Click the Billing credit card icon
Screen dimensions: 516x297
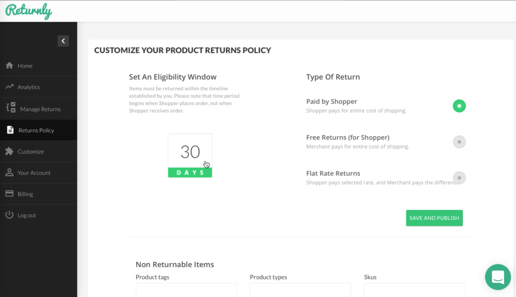click(9, 194)
